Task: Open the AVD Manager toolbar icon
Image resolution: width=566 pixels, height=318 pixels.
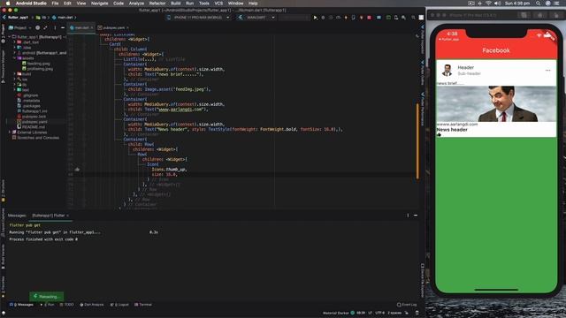Action: [396, 18]
